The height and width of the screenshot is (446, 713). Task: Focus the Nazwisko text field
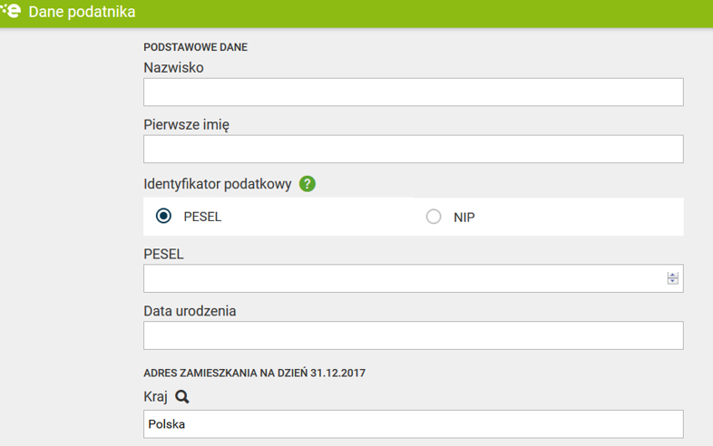(x=413, y=92)
